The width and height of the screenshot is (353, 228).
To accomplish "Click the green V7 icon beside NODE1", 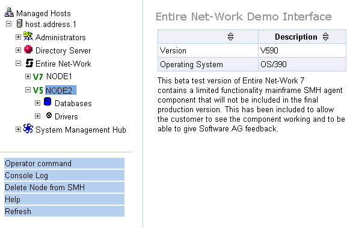I will 38,77.
